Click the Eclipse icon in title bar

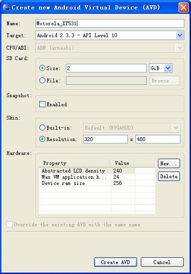point(6,7)
